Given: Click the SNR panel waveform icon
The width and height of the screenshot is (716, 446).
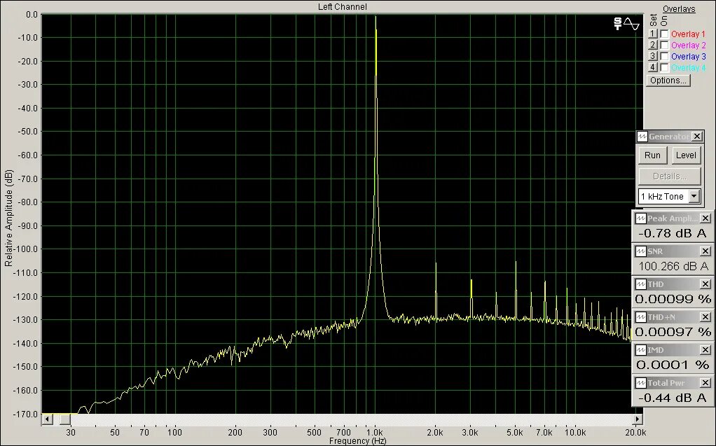Looking at the screenshot, I should (x=640, y=251).
